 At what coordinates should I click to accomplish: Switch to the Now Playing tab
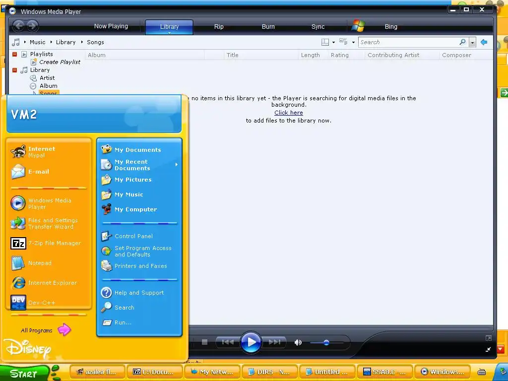pyautogui.click(x=111, y=26)
